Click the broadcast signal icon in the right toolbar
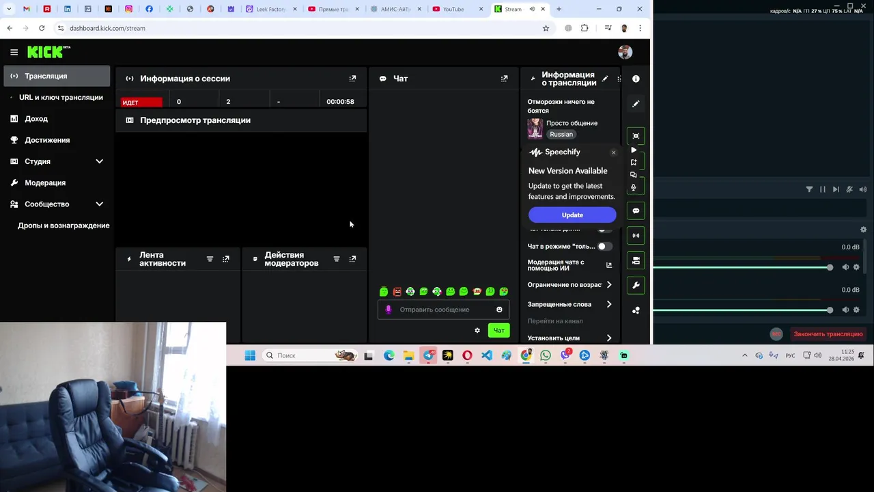Image resolution: width=874 pixels, height=492 pixels. point(636,235)
